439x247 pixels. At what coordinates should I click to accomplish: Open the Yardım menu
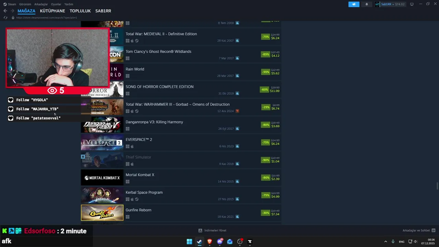pyautogui.click(x=69, y=4)
